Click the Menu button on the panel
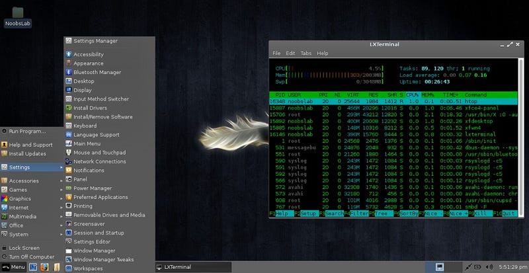Screen dimensions: 529x273 tap(13, 267)
